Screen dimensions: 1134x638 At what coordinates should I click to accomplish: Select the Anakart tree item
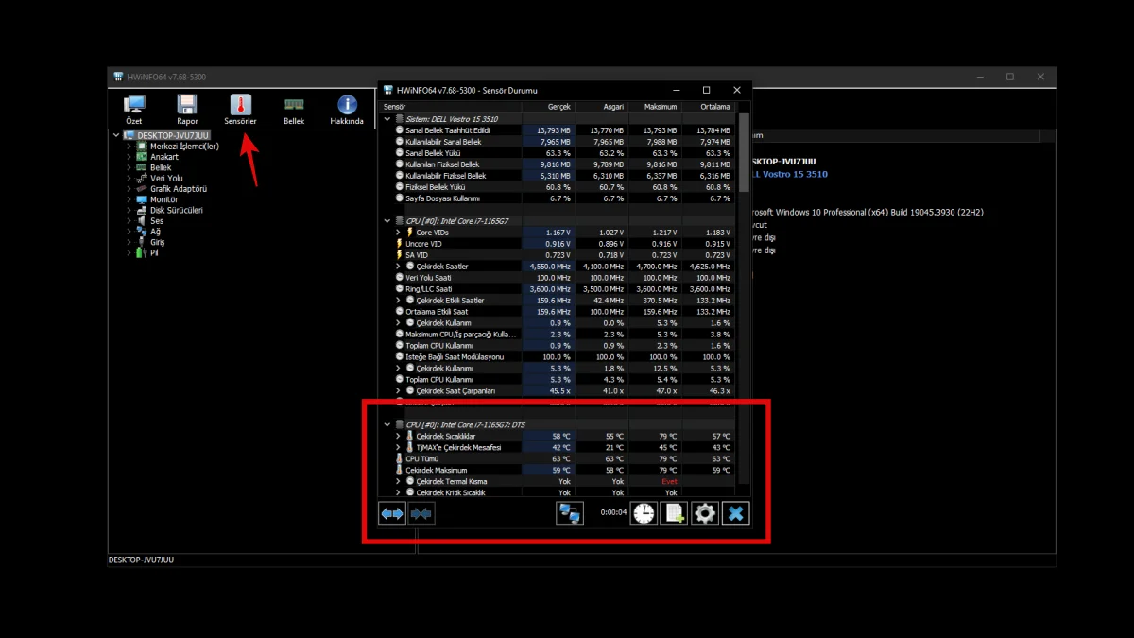point(163,157)
